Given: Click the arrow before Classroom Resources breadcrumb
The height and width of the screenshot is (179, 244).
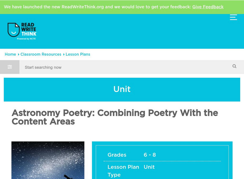Looking at the screenshot, I should [x=18, y=54].
